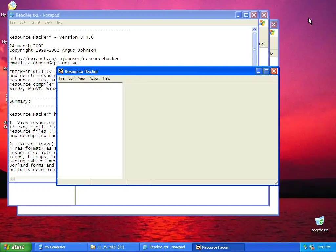336x252 pixels.
Task: Switch to My Computer taskbar button
Action: [60, 247]
